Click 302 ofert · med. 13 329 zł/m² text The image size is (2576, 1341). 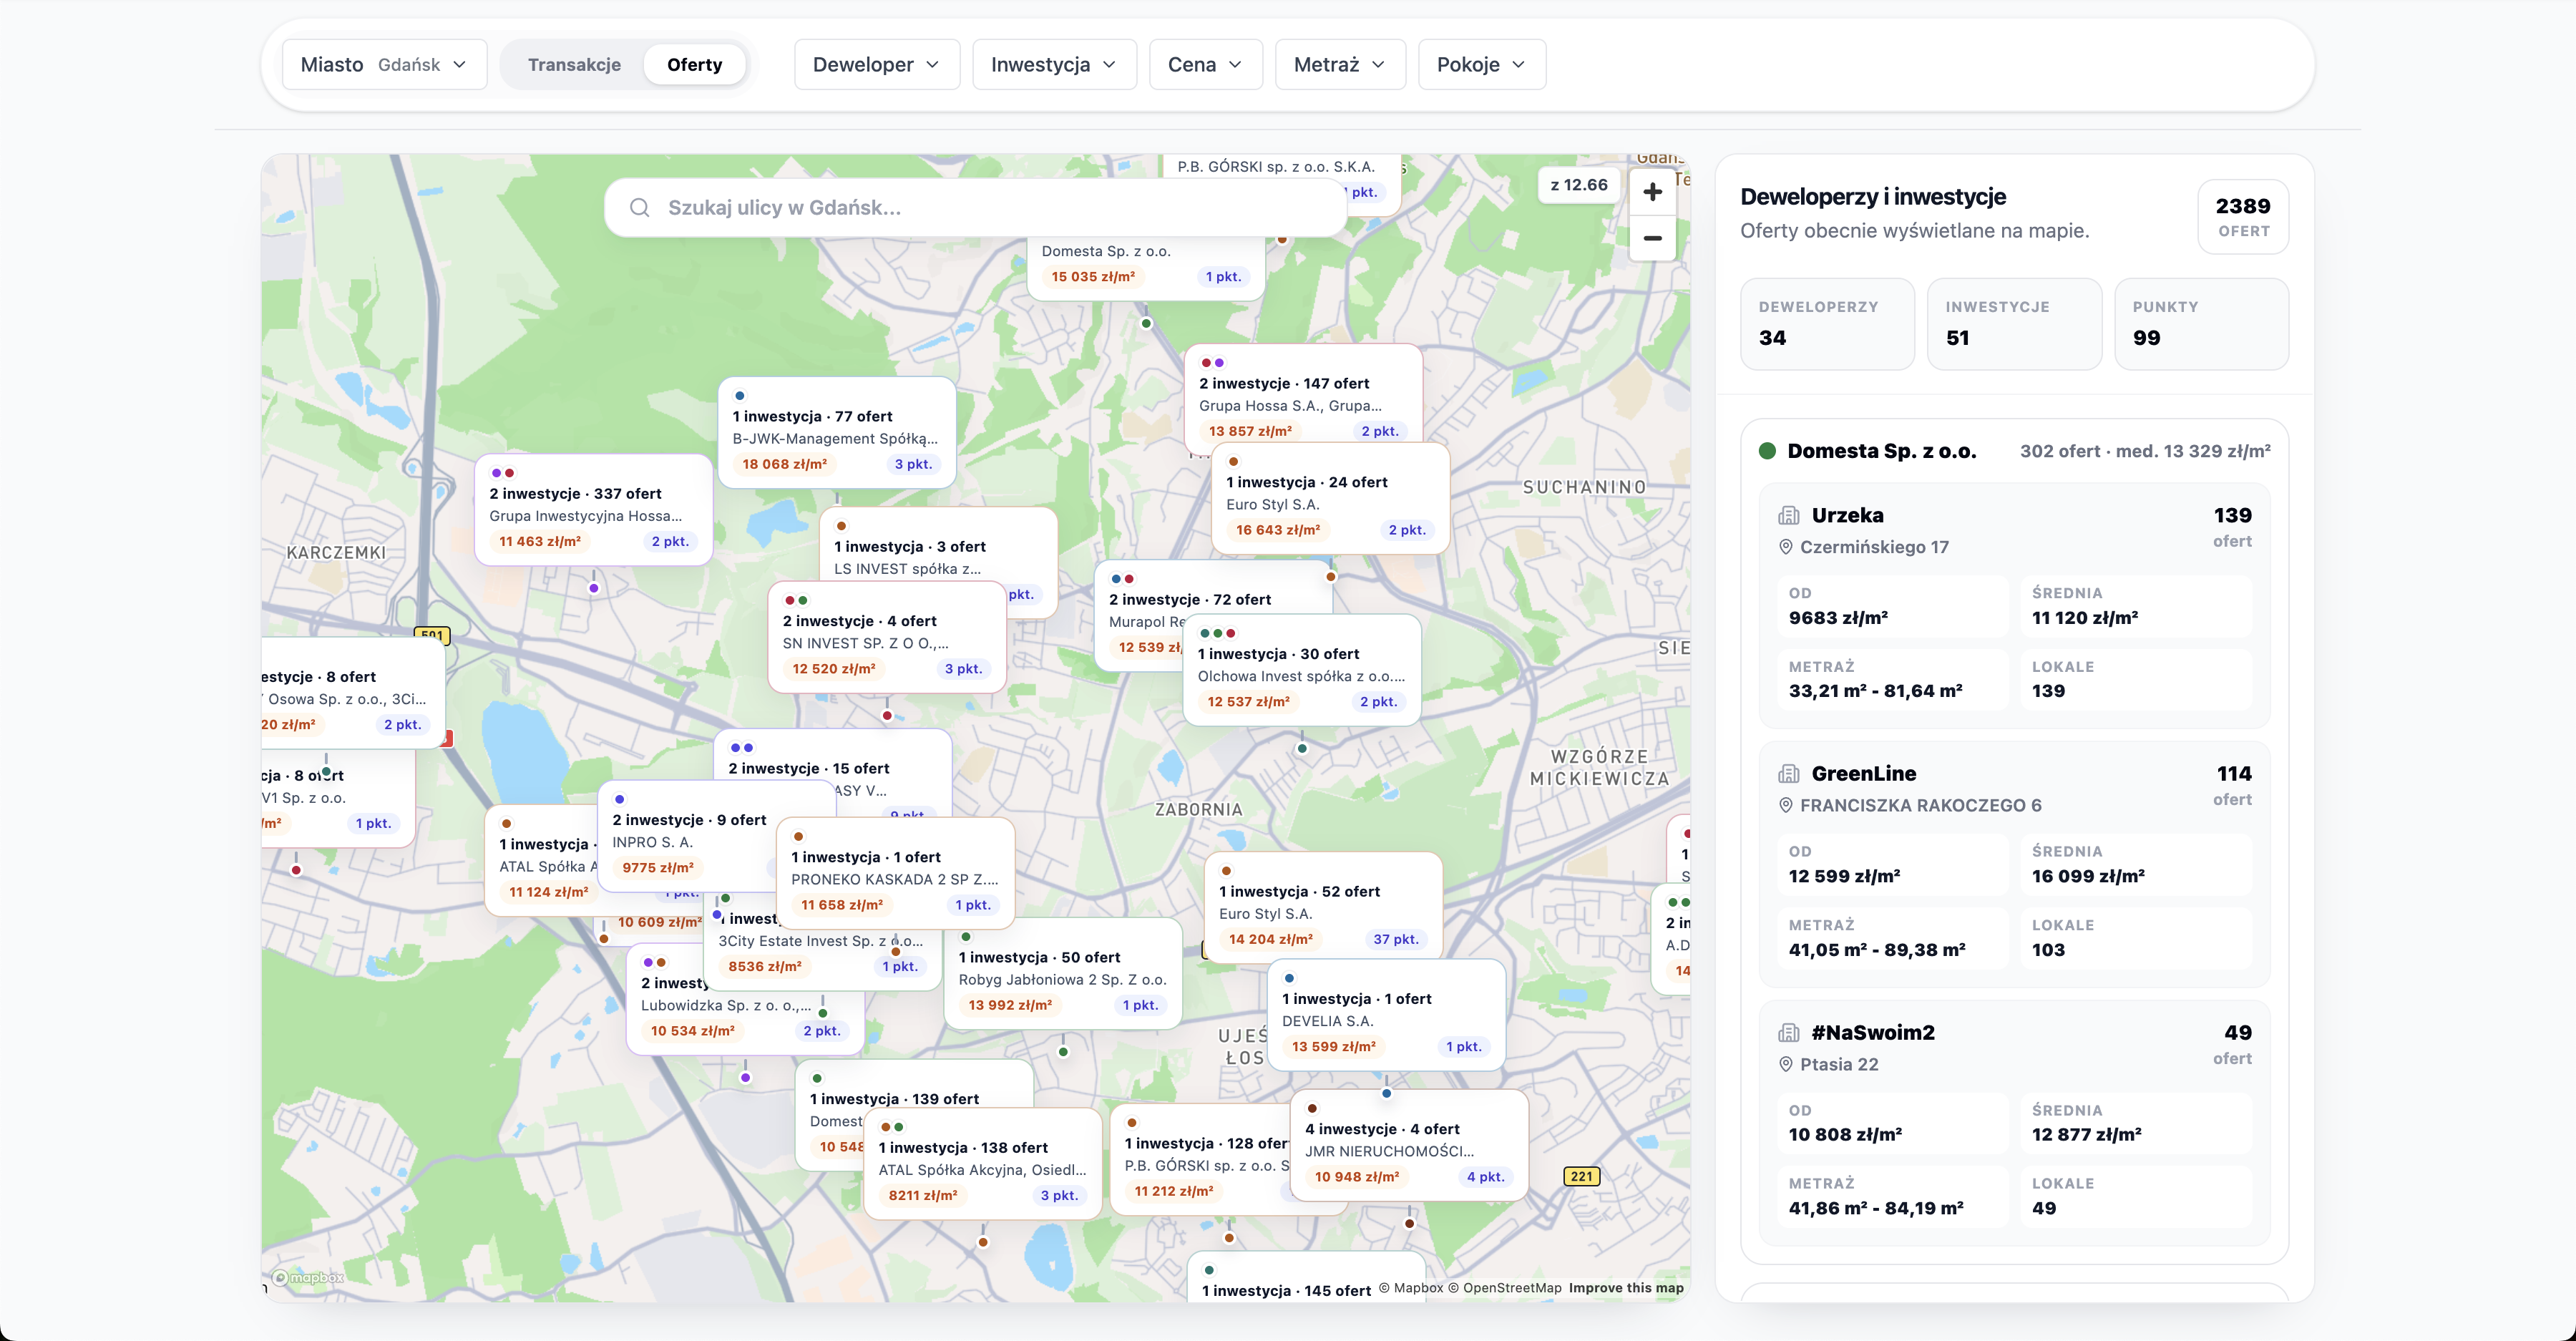coord(2145,451)
